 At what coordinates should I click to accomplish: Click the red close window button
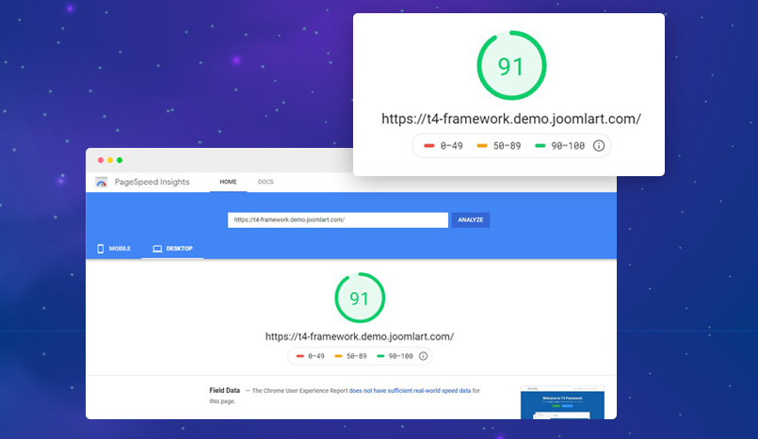click(x=101, y=160)
